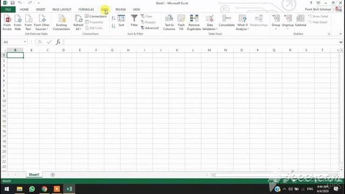Select the Sheet1 tab
The width and height of the screenshot is (345, 194).
(x=34, y=175)
